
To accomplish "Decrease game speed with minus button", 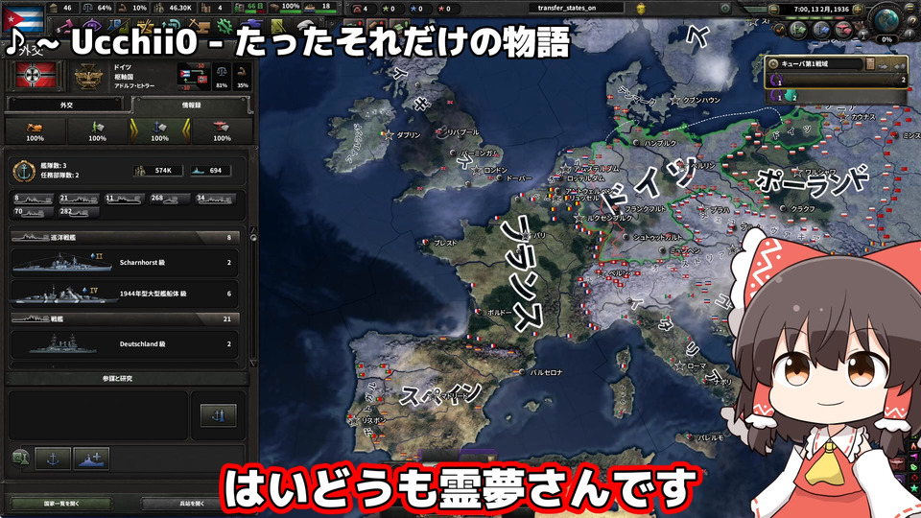I will tap(773, 10).
